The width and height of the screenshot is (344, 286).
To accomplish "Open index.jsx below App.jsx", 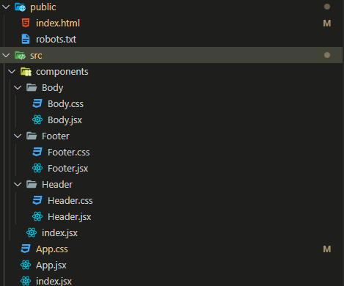I will [x=54, y=282].
